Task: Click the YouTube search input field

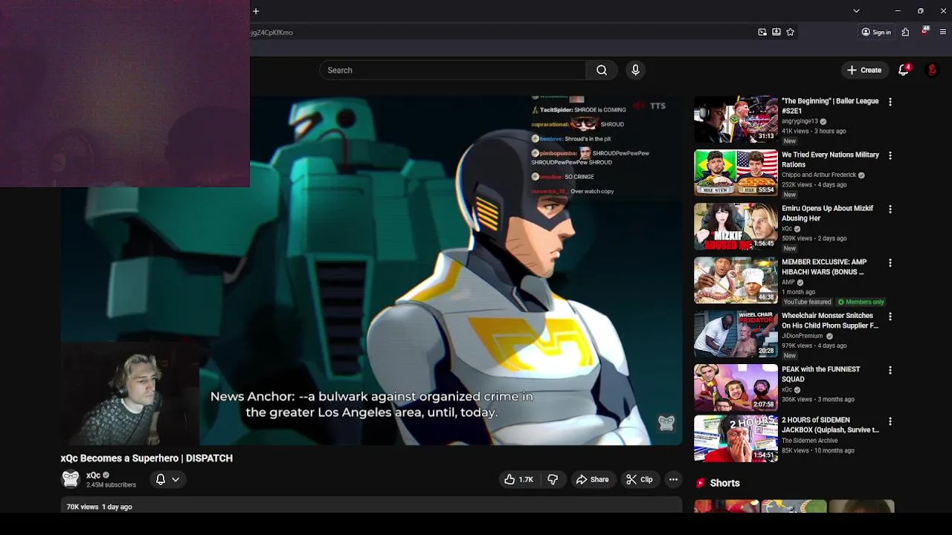Action: pos(452,70)
